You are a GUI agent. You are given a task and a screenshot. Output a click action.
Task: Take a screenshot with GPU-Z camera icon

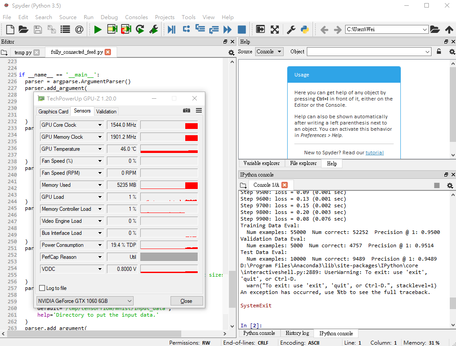point(187,111)
